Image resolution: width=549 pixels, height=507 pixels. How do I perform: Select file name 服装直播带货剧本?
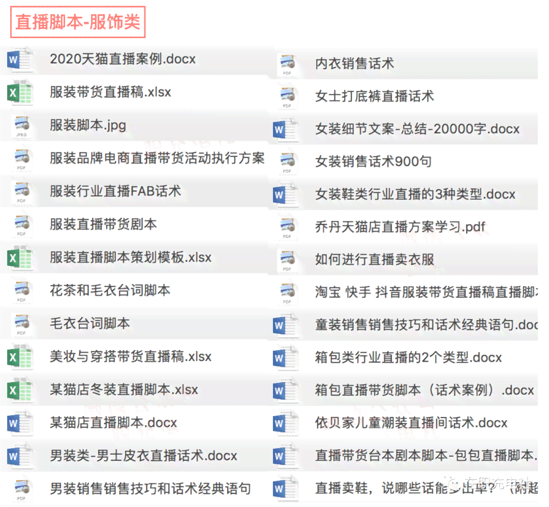[x=103, y=225]
